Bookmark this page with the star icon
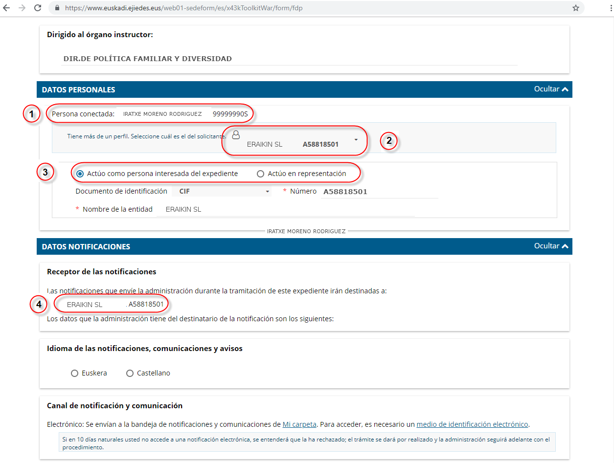The image size is (614, 463). pos(576,8)
